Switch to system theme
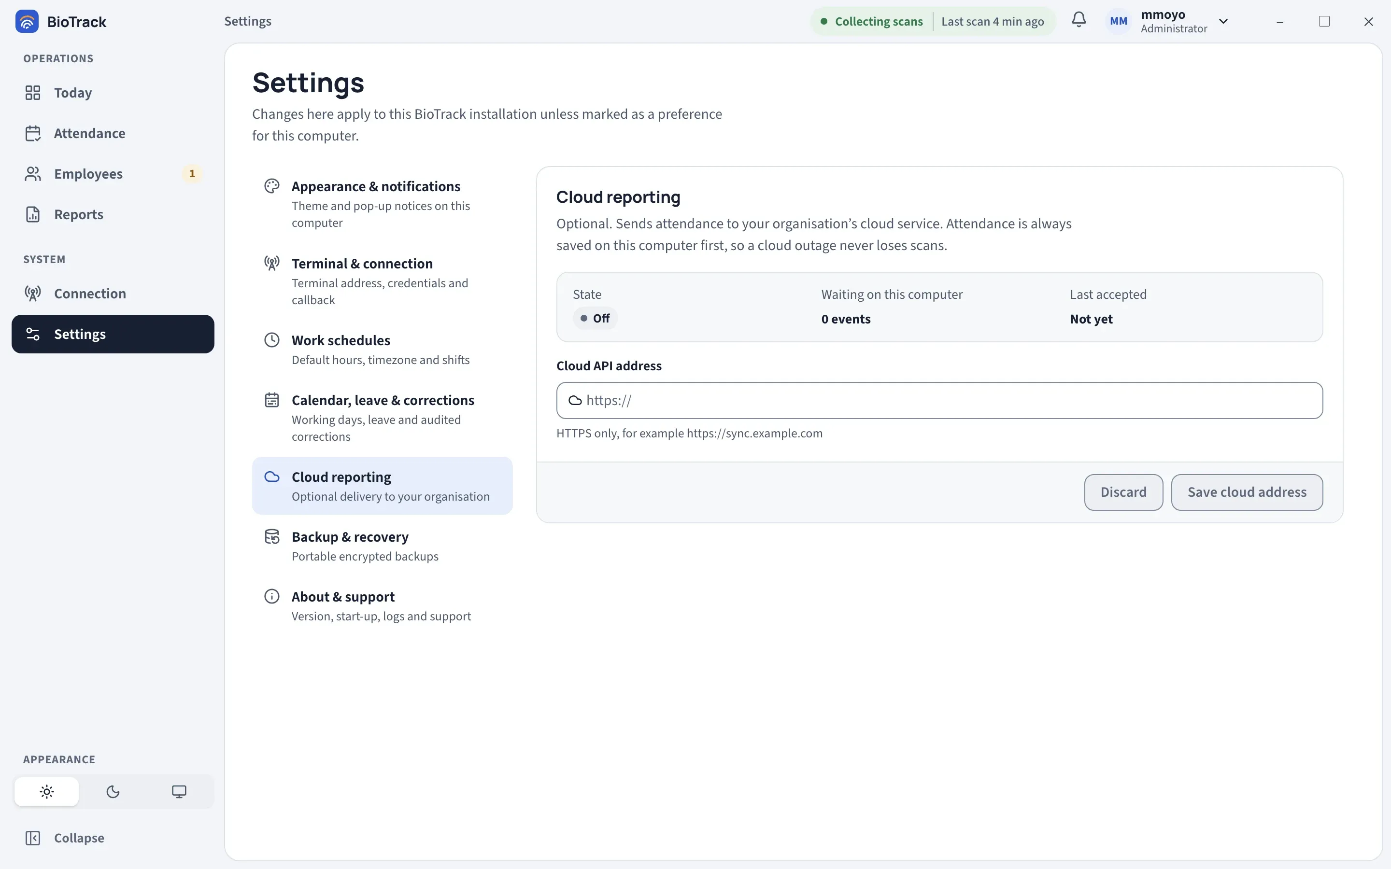1391x869 pixels. tap(179, 792)
